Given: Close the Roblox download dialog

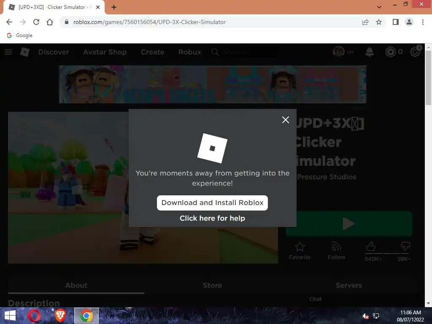Looking at the screenshot, I should [x=286, y=119].
